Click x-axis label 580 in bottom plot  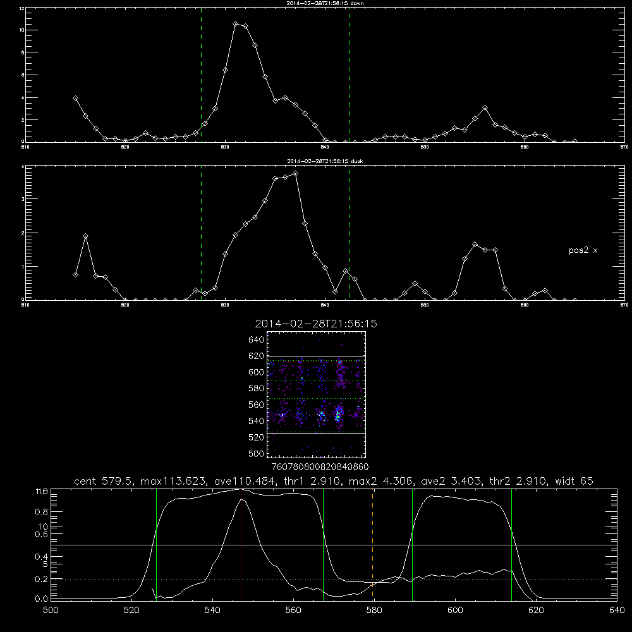(374, 611)
